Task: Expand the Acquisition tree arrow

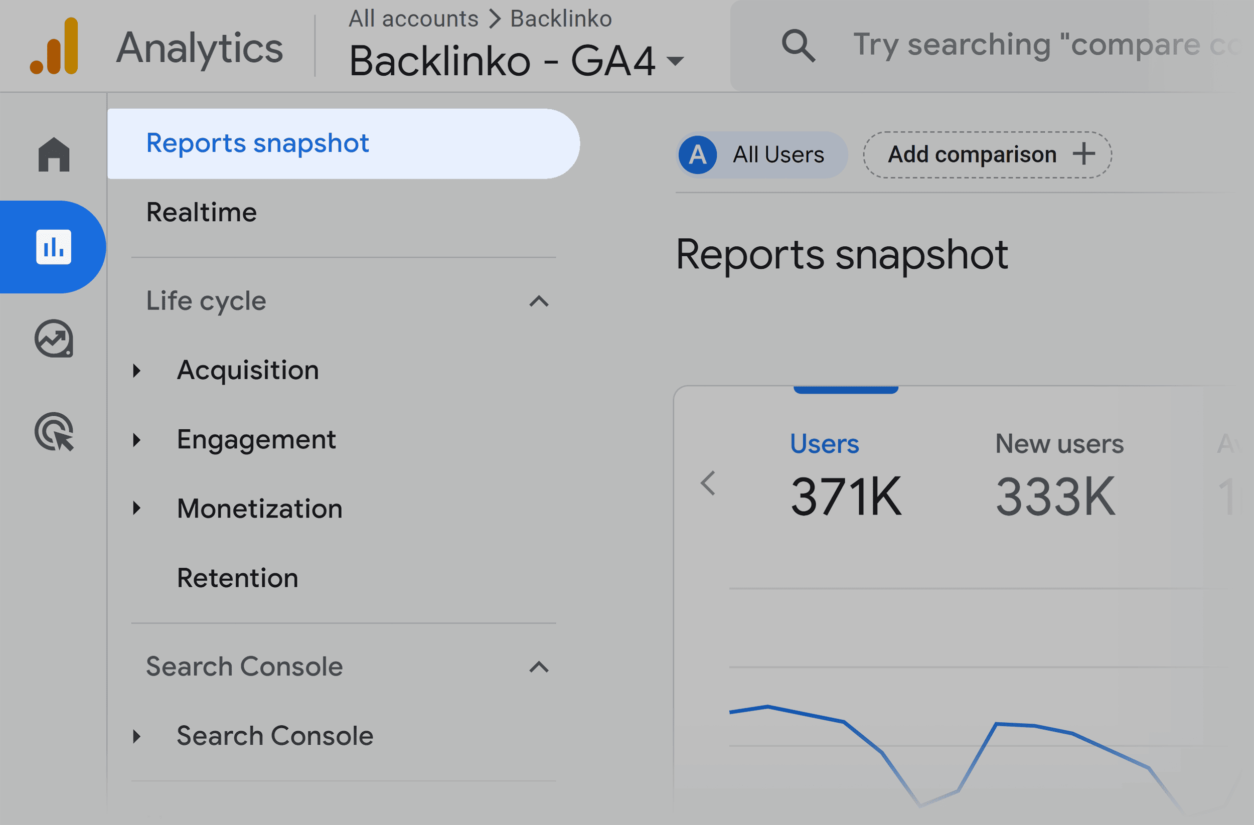Action: click(137, 370)
